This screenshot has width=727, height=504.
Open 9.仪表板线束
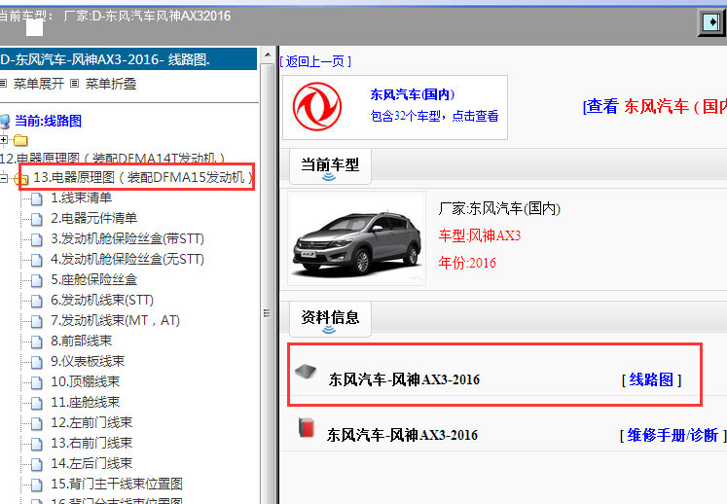coord(88,361)
